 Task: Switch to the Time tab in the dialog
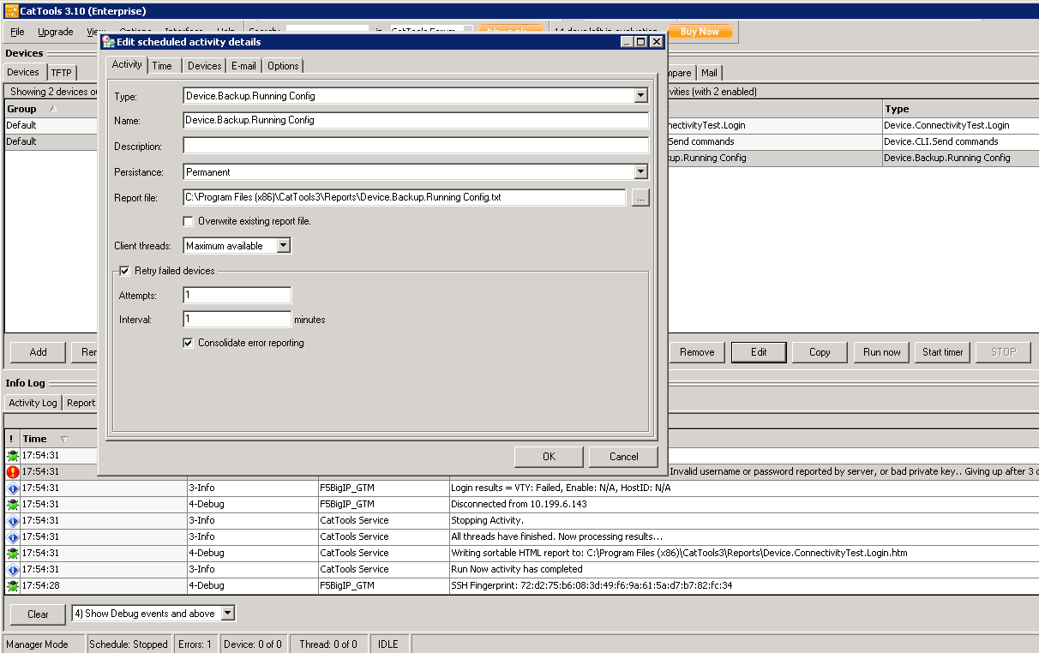point(162,66)
